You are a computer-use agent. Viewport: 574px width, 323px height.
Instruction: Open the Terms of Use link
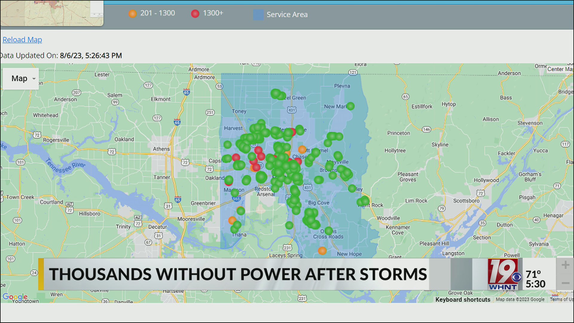tap(561, 299)
